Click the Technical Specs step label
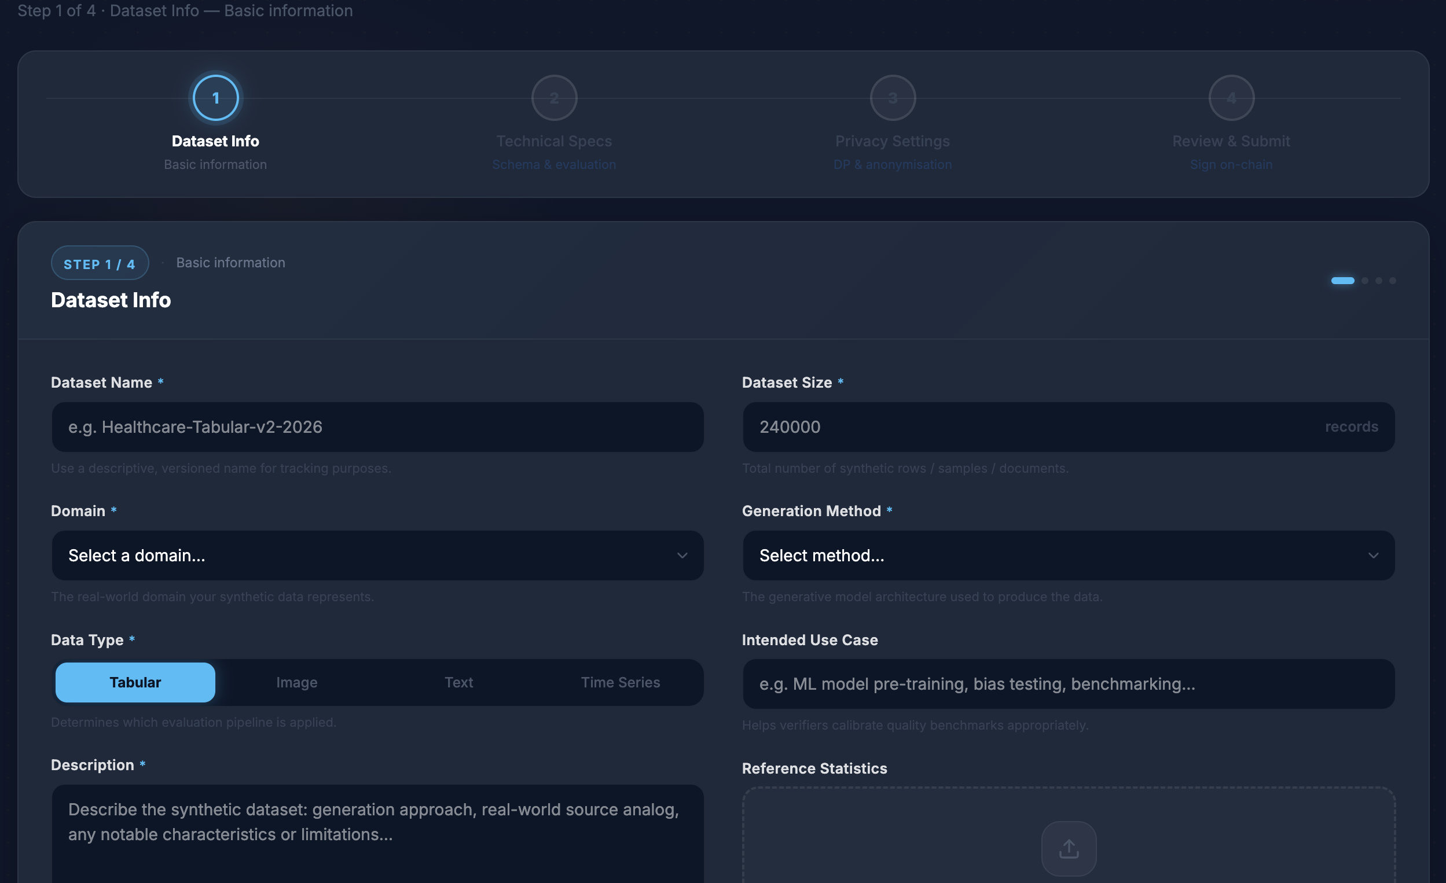Image resolution: width=1446 pixels, height=883 pixels. coord(554,141)
